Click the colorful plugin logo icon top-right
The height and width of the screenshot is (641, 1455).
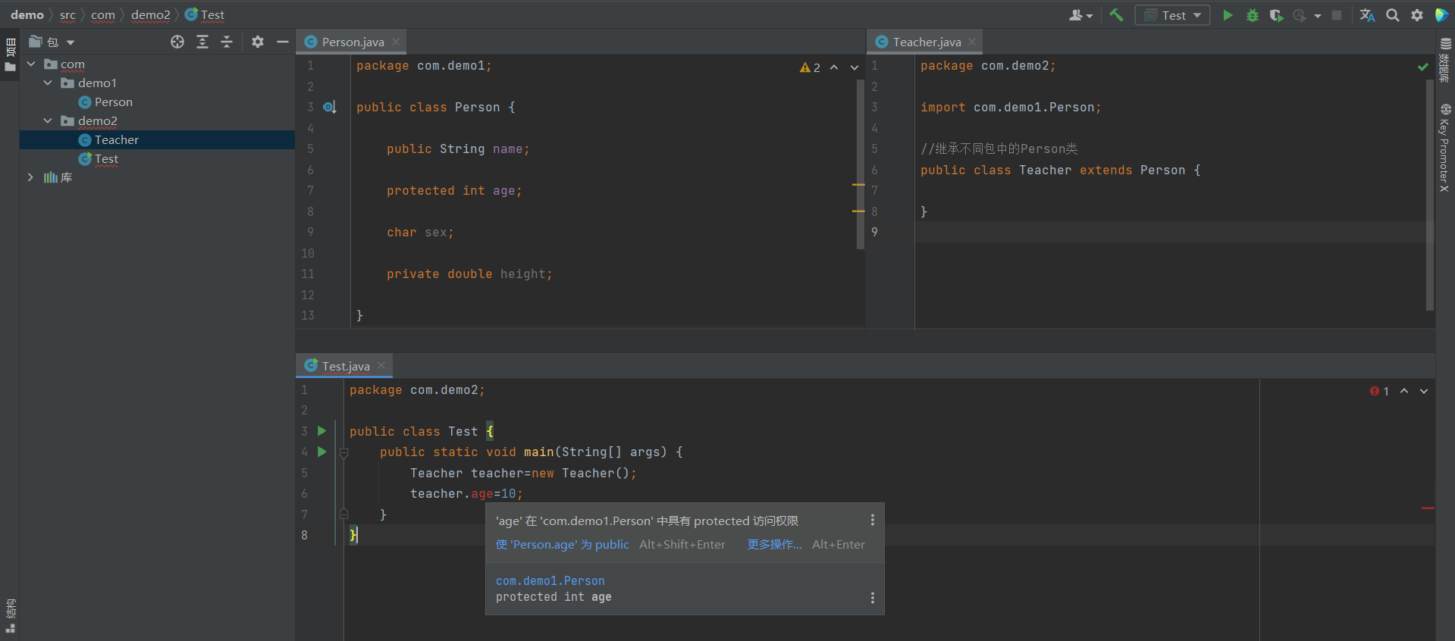click(1441, 15)
